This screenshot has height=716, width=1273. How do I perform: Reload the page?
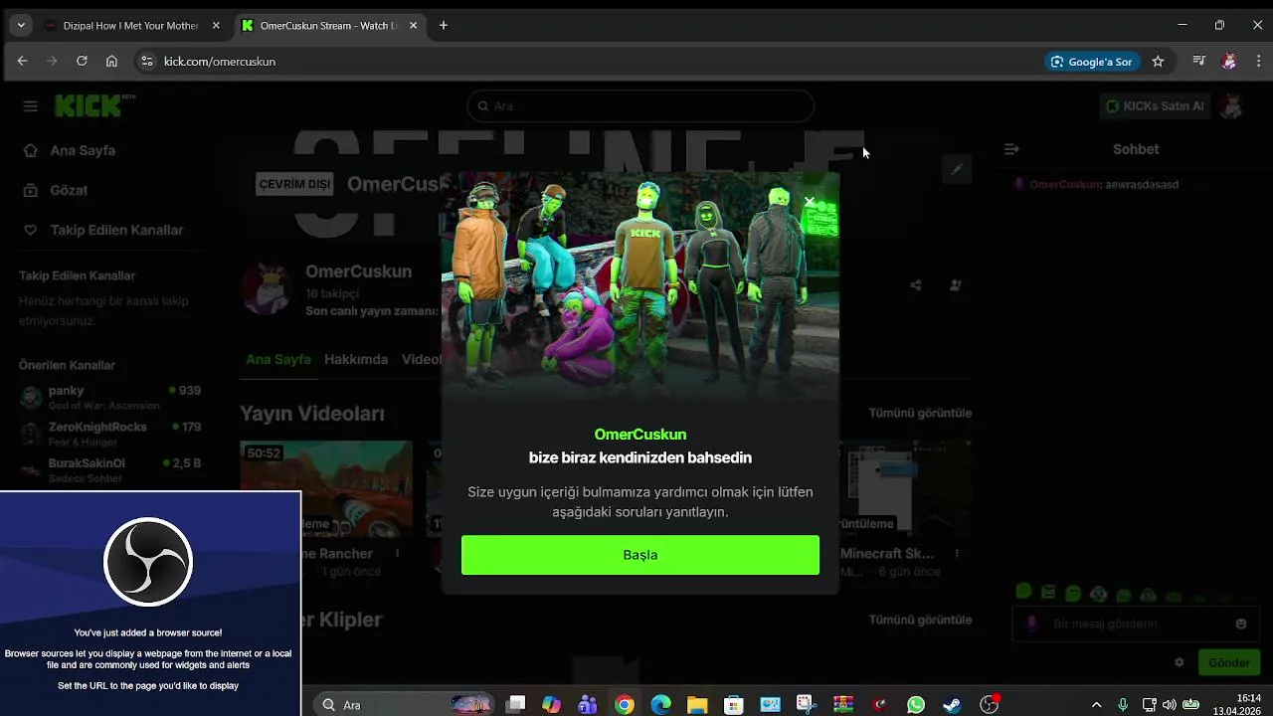coord(82,61)
